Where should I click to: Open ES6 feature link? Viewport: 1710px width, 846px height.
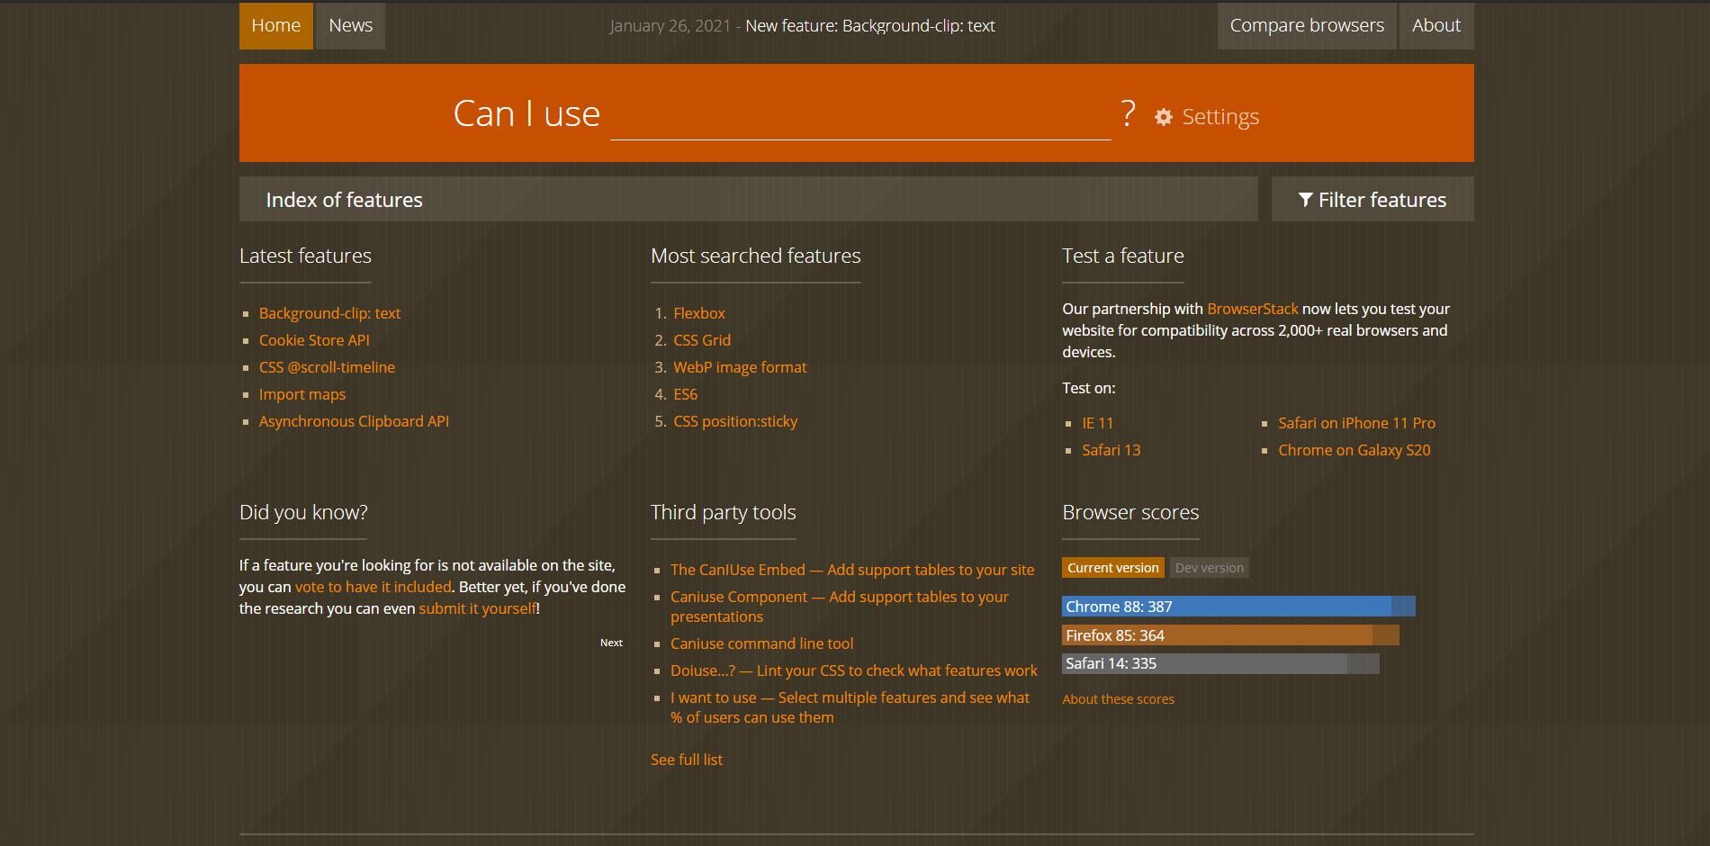(686, 394)
